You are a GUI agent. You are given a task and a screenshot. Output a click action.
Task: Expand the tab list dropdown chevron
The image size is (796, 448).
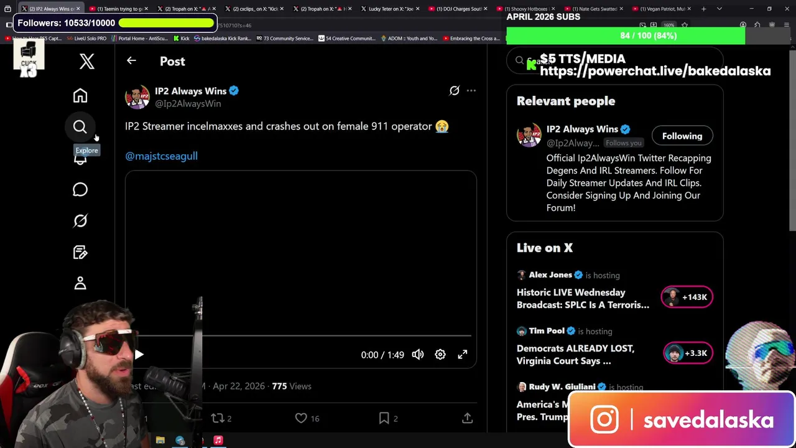point(720,9)
